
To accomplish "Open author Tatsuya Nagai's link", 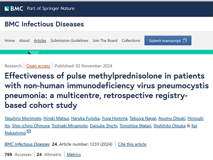I will tap(143, 118).
